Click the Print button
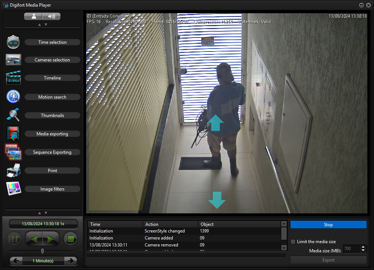 [x=52, y=171]
